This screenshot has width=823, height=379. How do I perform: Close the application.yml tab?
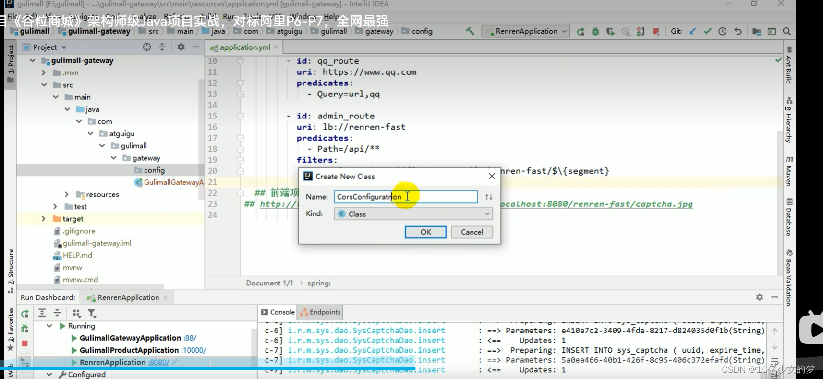276,47
